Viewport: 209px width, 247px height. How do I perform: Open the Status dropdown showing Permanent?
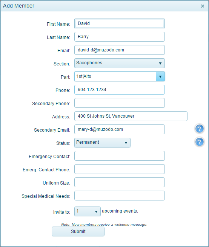point(102,143)
